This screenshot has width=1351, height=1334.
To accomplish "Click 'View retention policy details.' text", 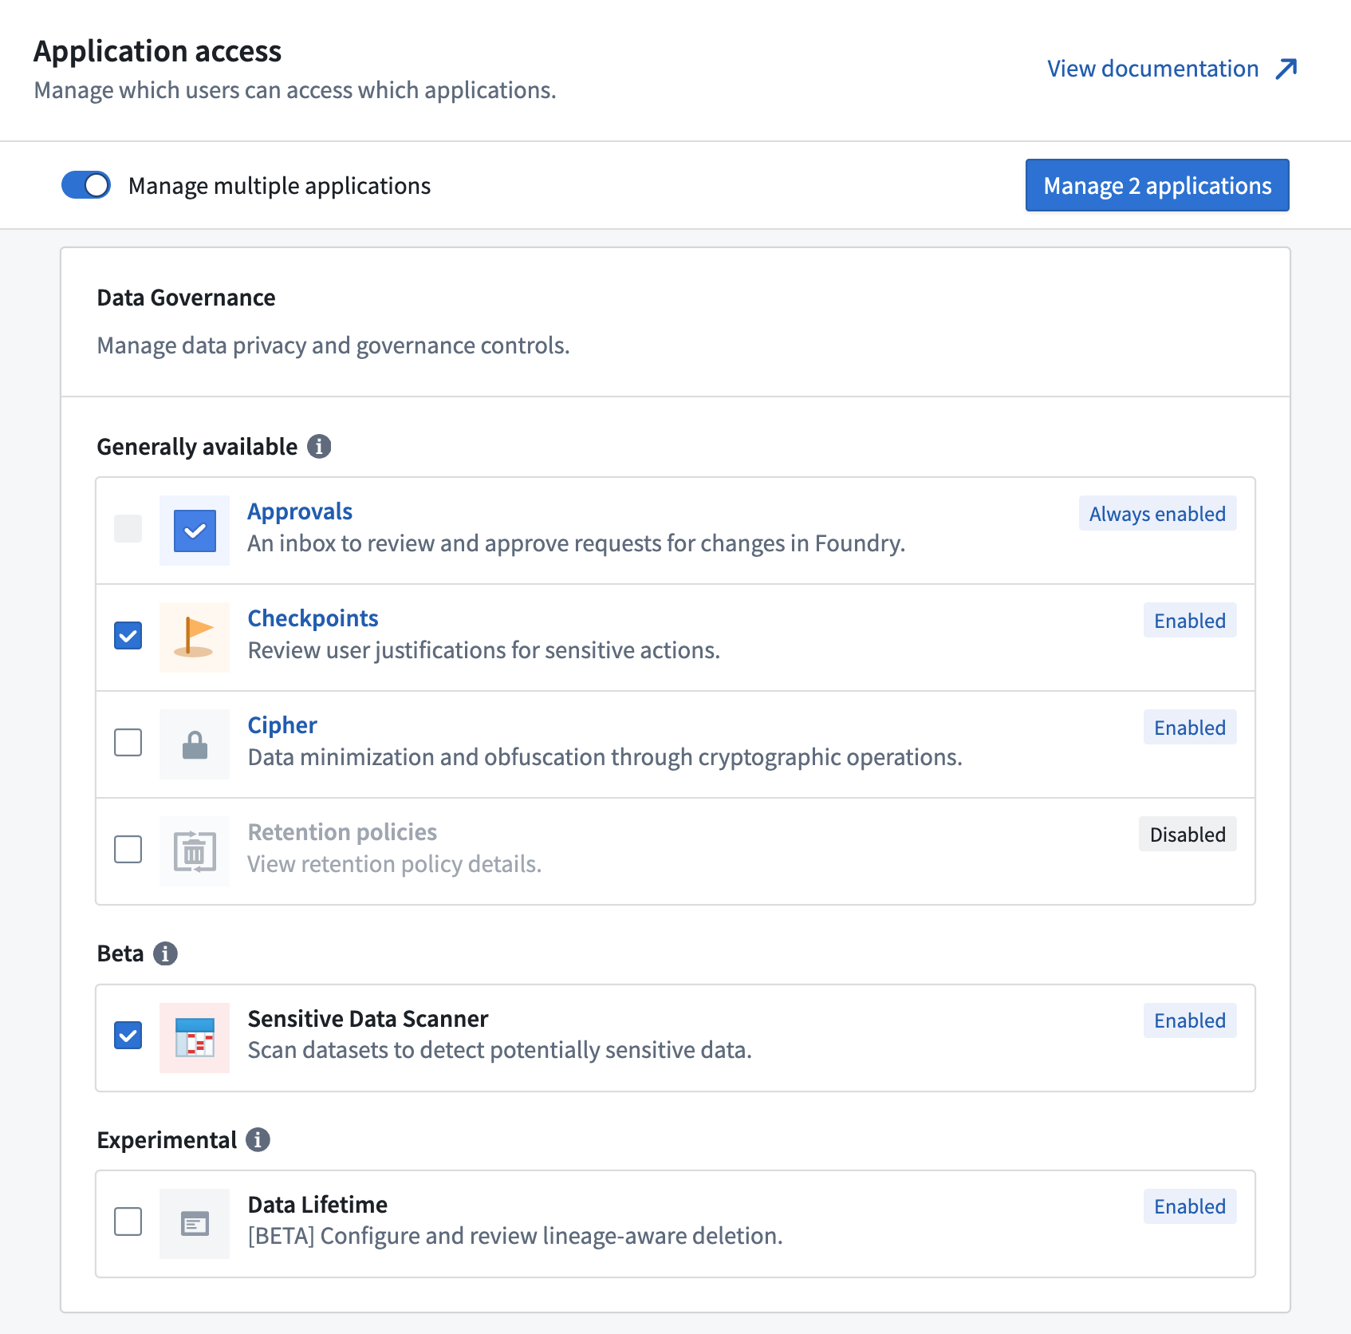I will 394,864.
